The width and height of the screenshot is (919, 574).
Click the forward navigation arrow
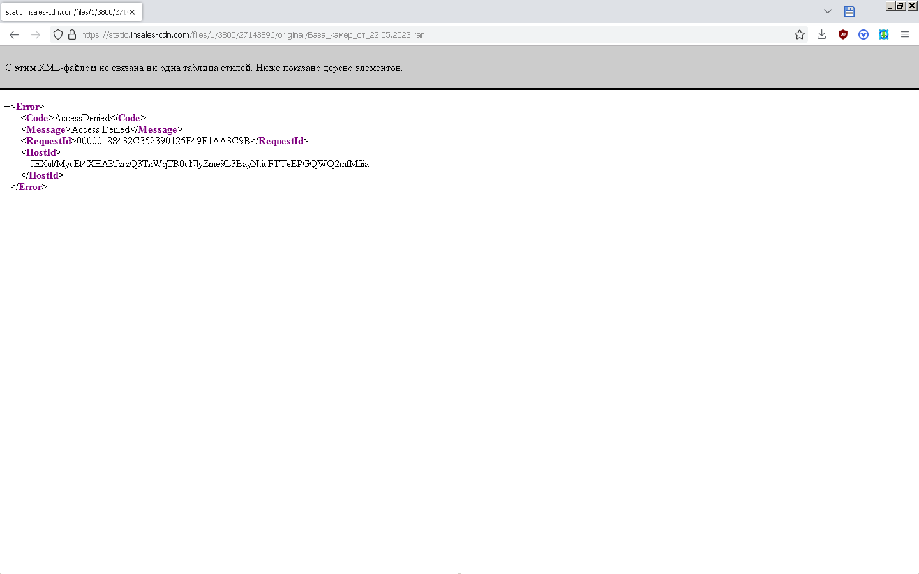(36, 34)
